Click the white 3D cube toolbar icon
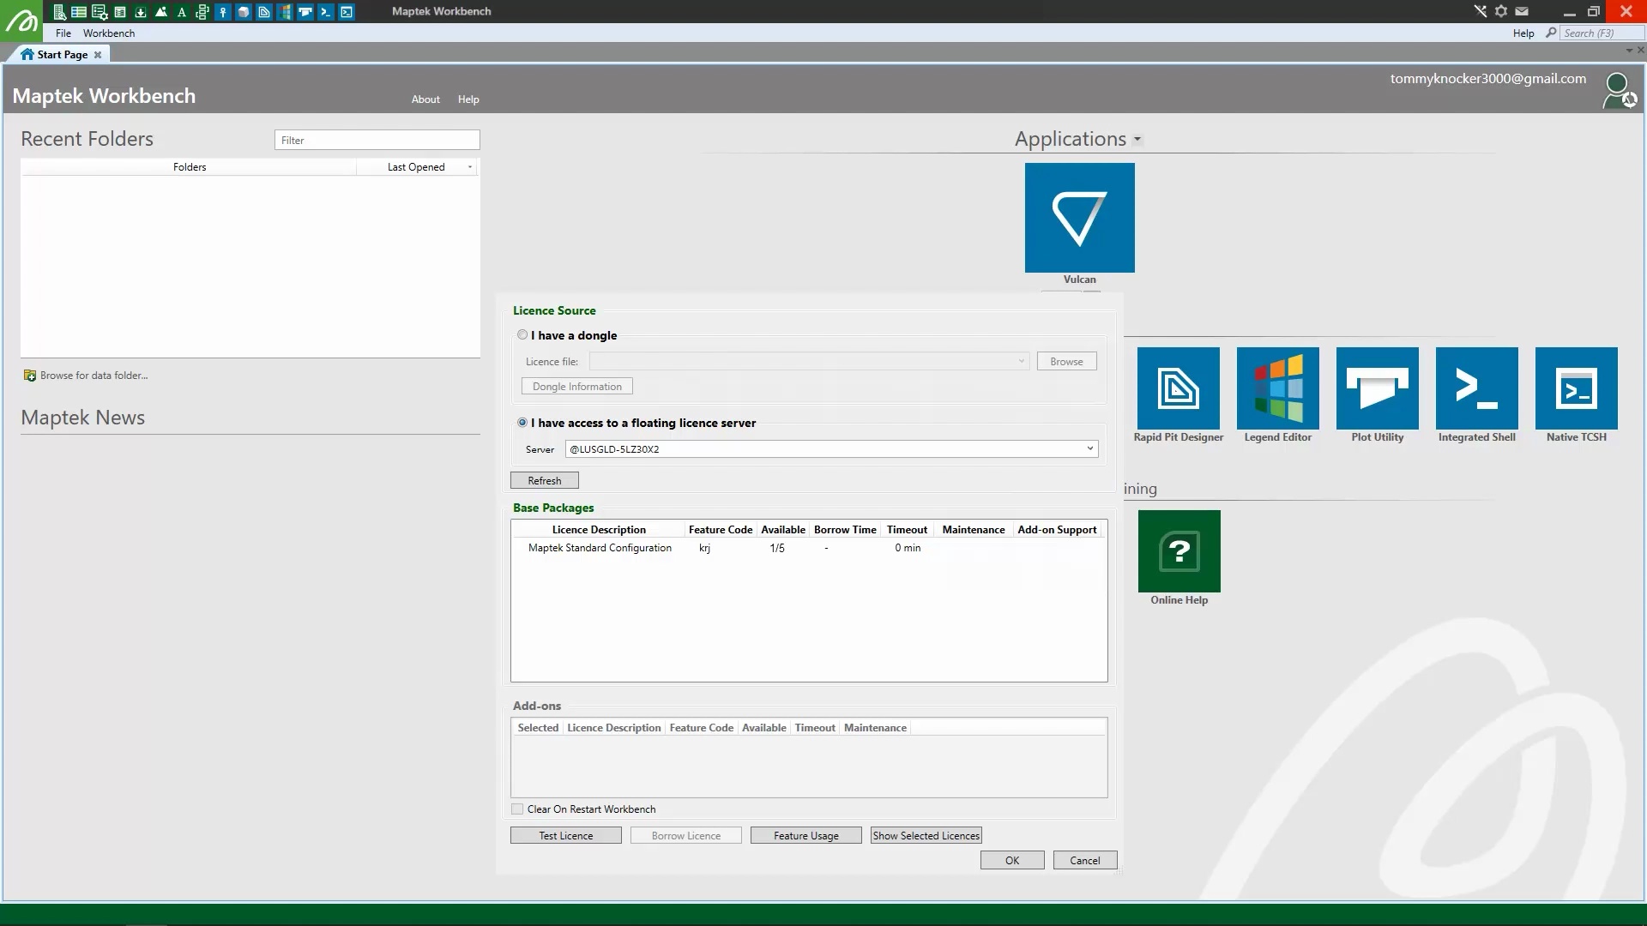The height and width of the screenshot is (926, 1647). pyautogui.click(x=244, y=12)
